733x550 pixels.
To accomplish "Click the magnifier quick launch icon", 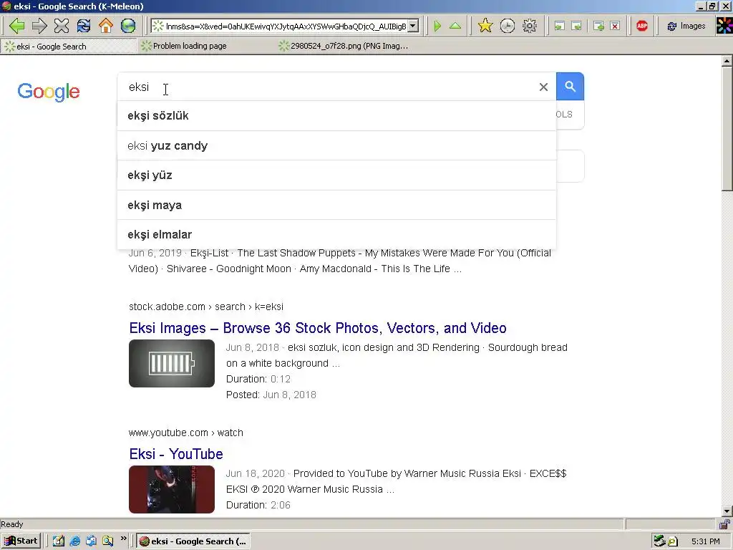I will tap(107, 541).
